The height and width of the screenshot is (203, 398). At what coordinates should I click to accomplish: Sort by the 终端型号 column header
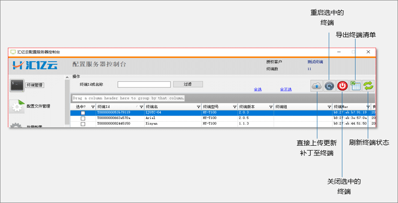(215, 107)
